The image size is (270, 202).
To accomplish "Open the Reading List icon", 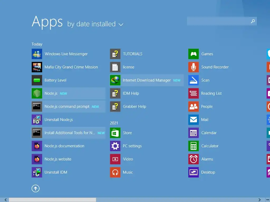I will 194,93.
